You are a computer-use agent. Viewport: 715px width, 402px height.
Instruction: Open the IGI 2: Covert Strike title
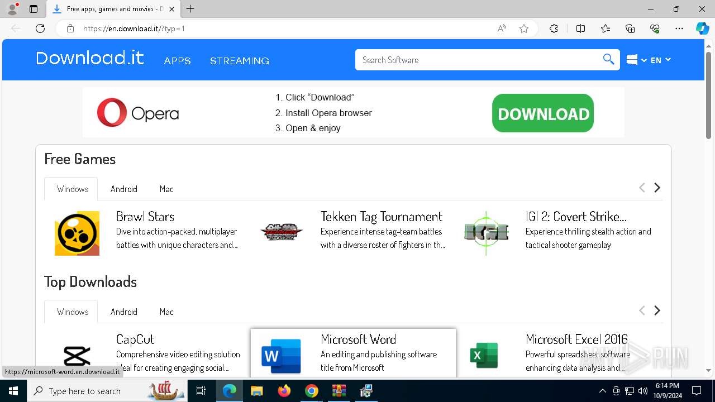point(576,217)
